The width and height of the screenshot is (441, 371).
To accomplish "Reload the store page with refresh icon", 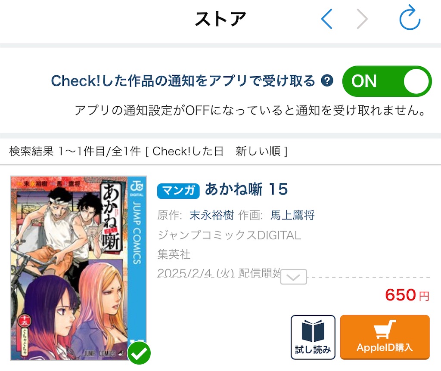I will tap(410, 17).
